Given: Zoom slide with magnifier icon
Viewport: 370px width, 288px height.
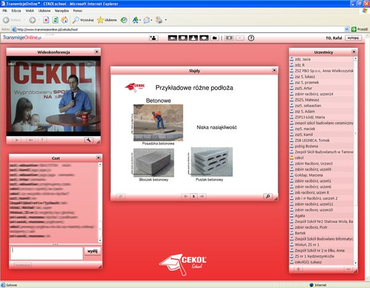Looking at the screenshot, I should 268,197.
